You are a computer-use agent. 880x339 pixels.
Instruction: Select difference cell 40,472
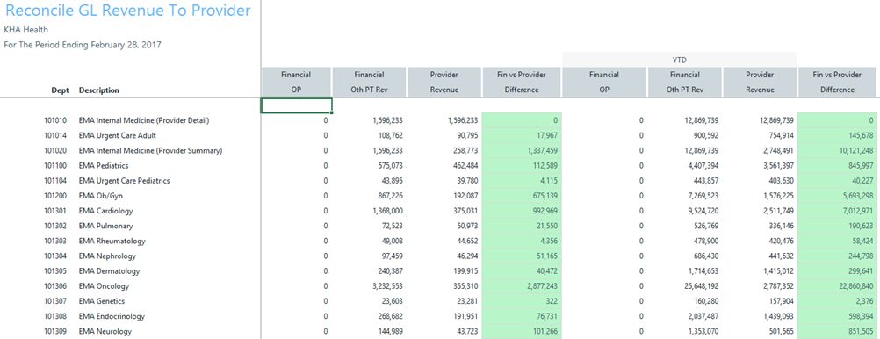[x=522, y=271]
